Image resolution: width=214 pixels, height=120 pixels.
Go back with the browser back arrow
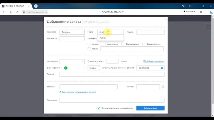4,12
